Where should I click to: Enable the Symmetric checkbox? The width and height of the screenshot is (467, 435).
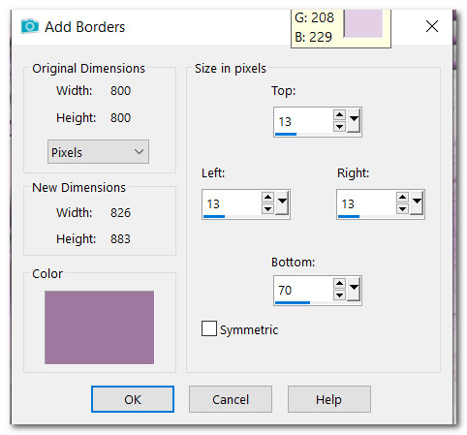pos(209,328)
